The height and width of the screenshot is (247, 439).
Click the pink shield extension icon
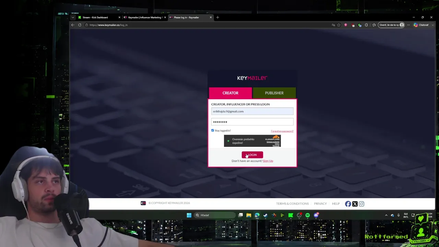346,25
